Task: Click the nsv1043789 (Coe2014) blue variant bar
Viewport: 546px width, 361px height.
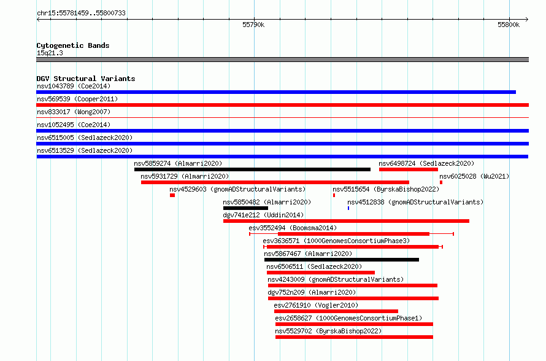Action: click(x=276, y=92)
